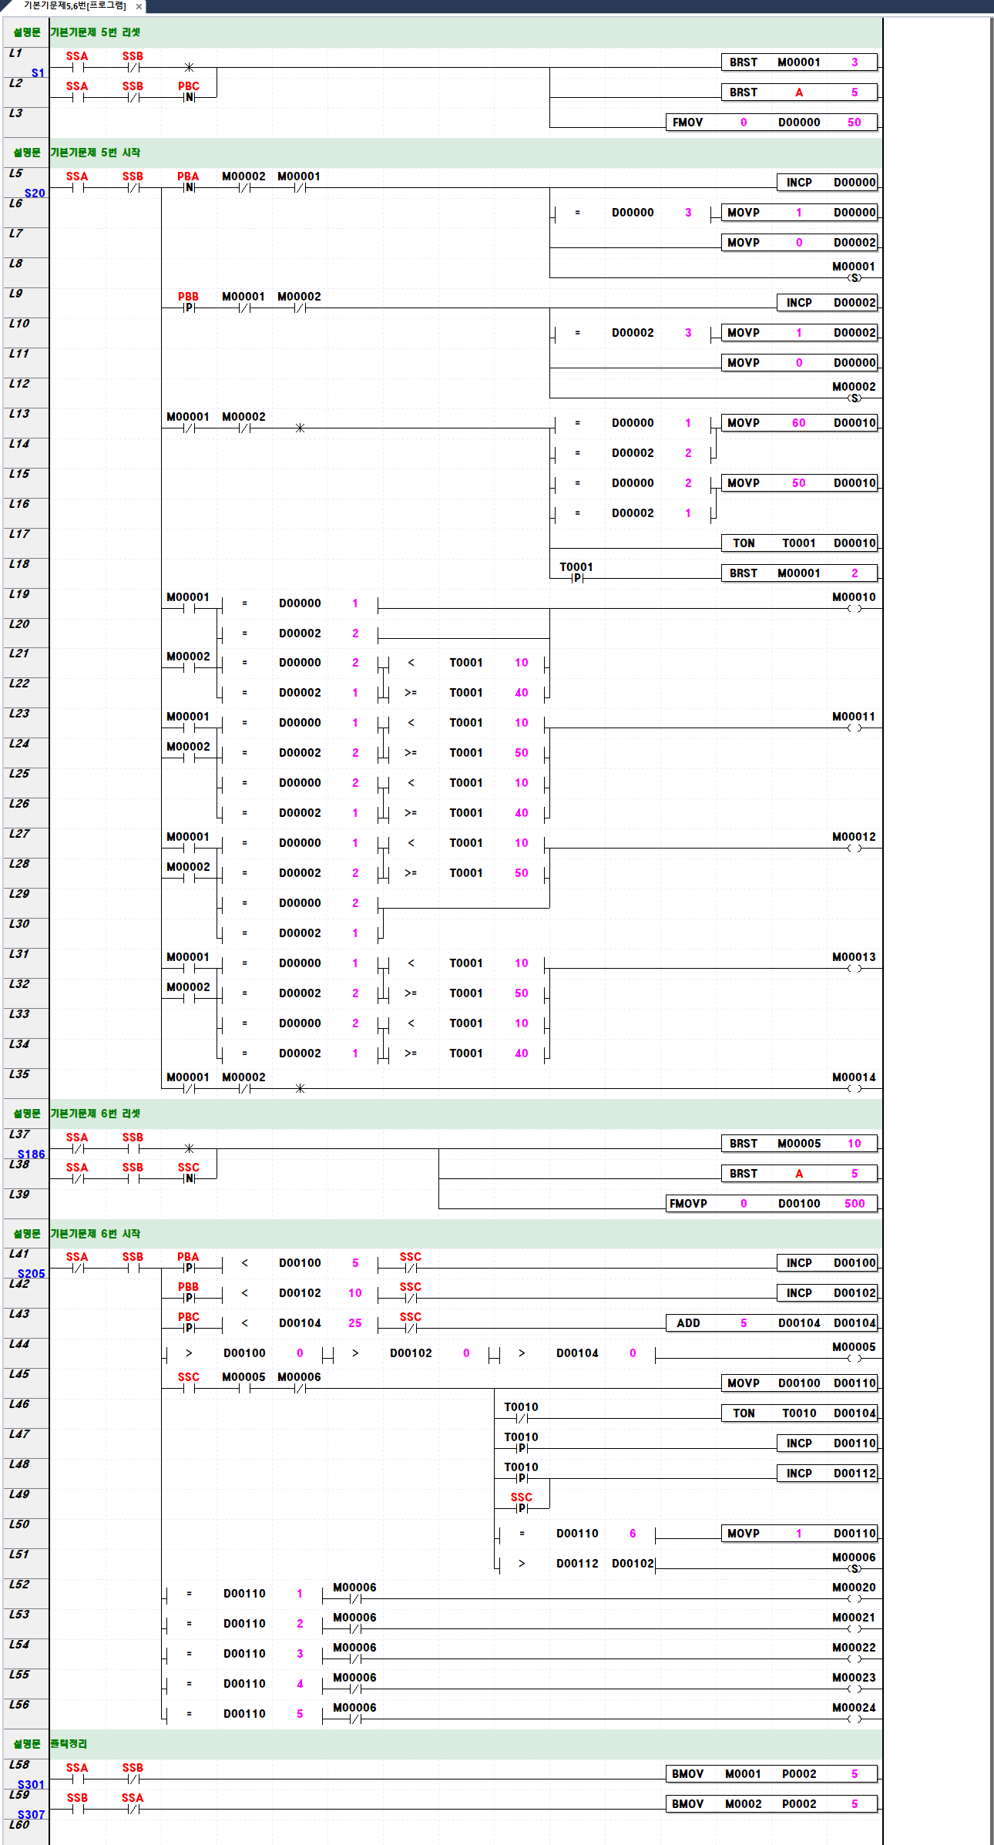The width and height of the screenshot is (994, 1845).
Task: Jump to step label S1
Action: tap(38, 73)
